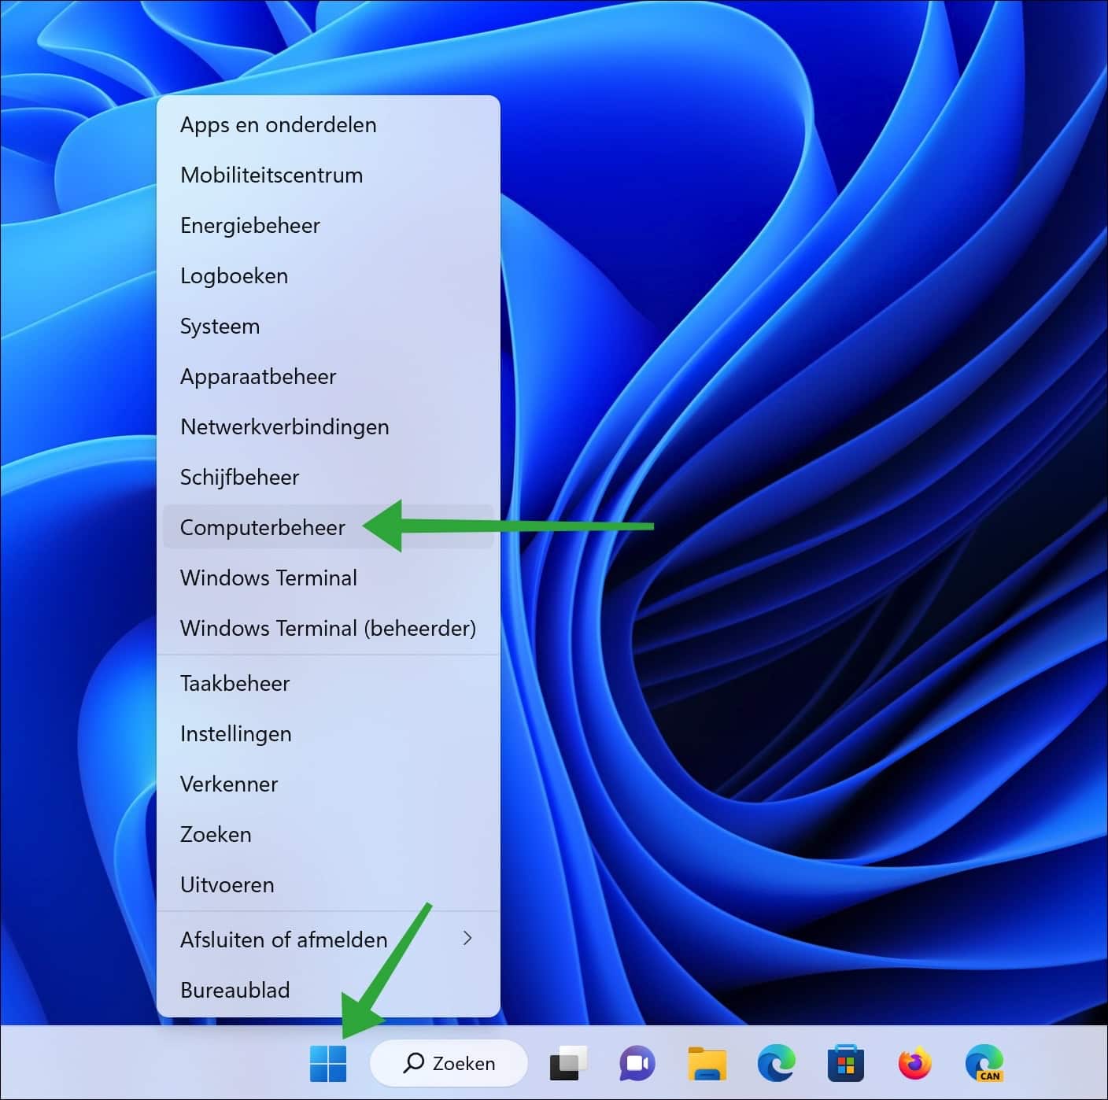The width and height of the screenshot is (1108, 1100).
Task: Launch Windows Terminal without admin rights
Action: click(328, 578)
